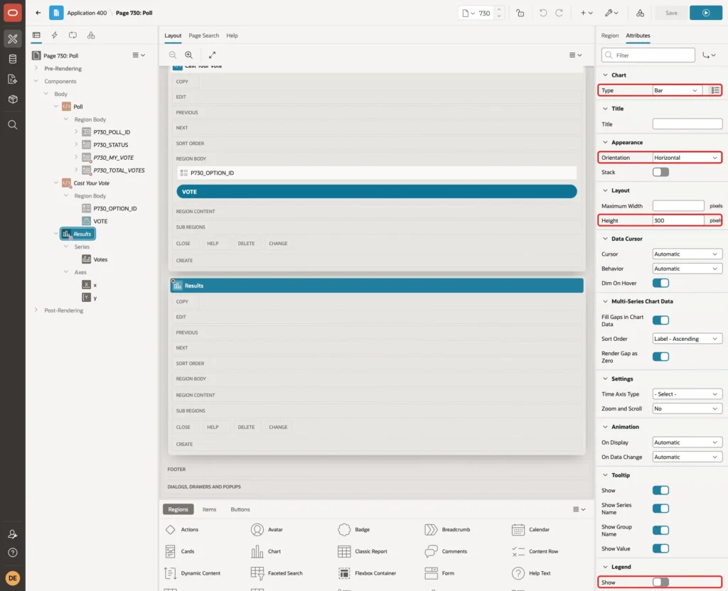
Task: Switch to the Page Search tab
Action: tap(203, 36)
